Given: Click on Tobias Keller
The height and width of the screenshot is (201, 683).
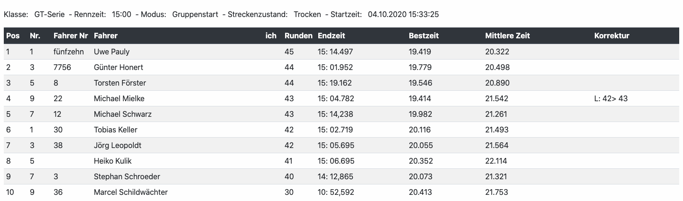Looking at the screenshot, I should [x=116, y=130].
